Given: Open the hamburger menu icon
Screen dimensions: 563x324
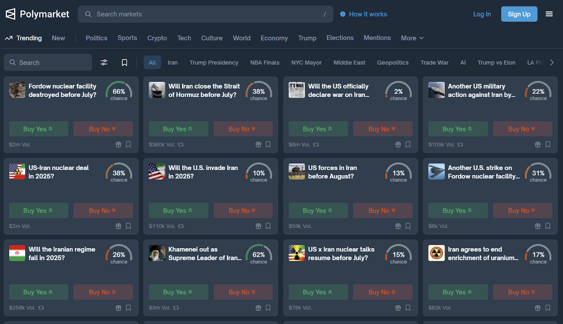Looking at the screenshot, I should (549, 14).
